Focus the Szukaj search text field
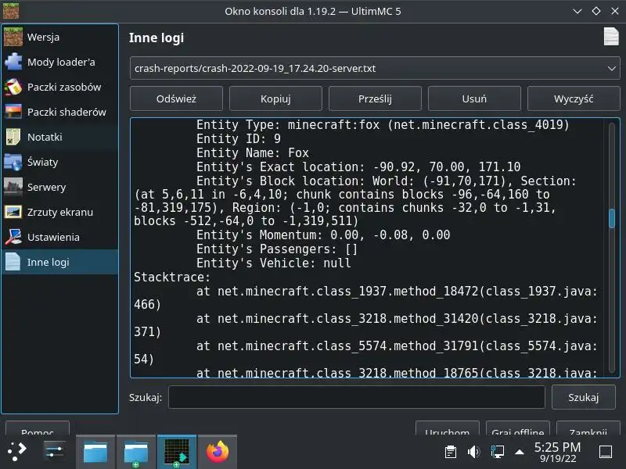 (x=357, y=397)
